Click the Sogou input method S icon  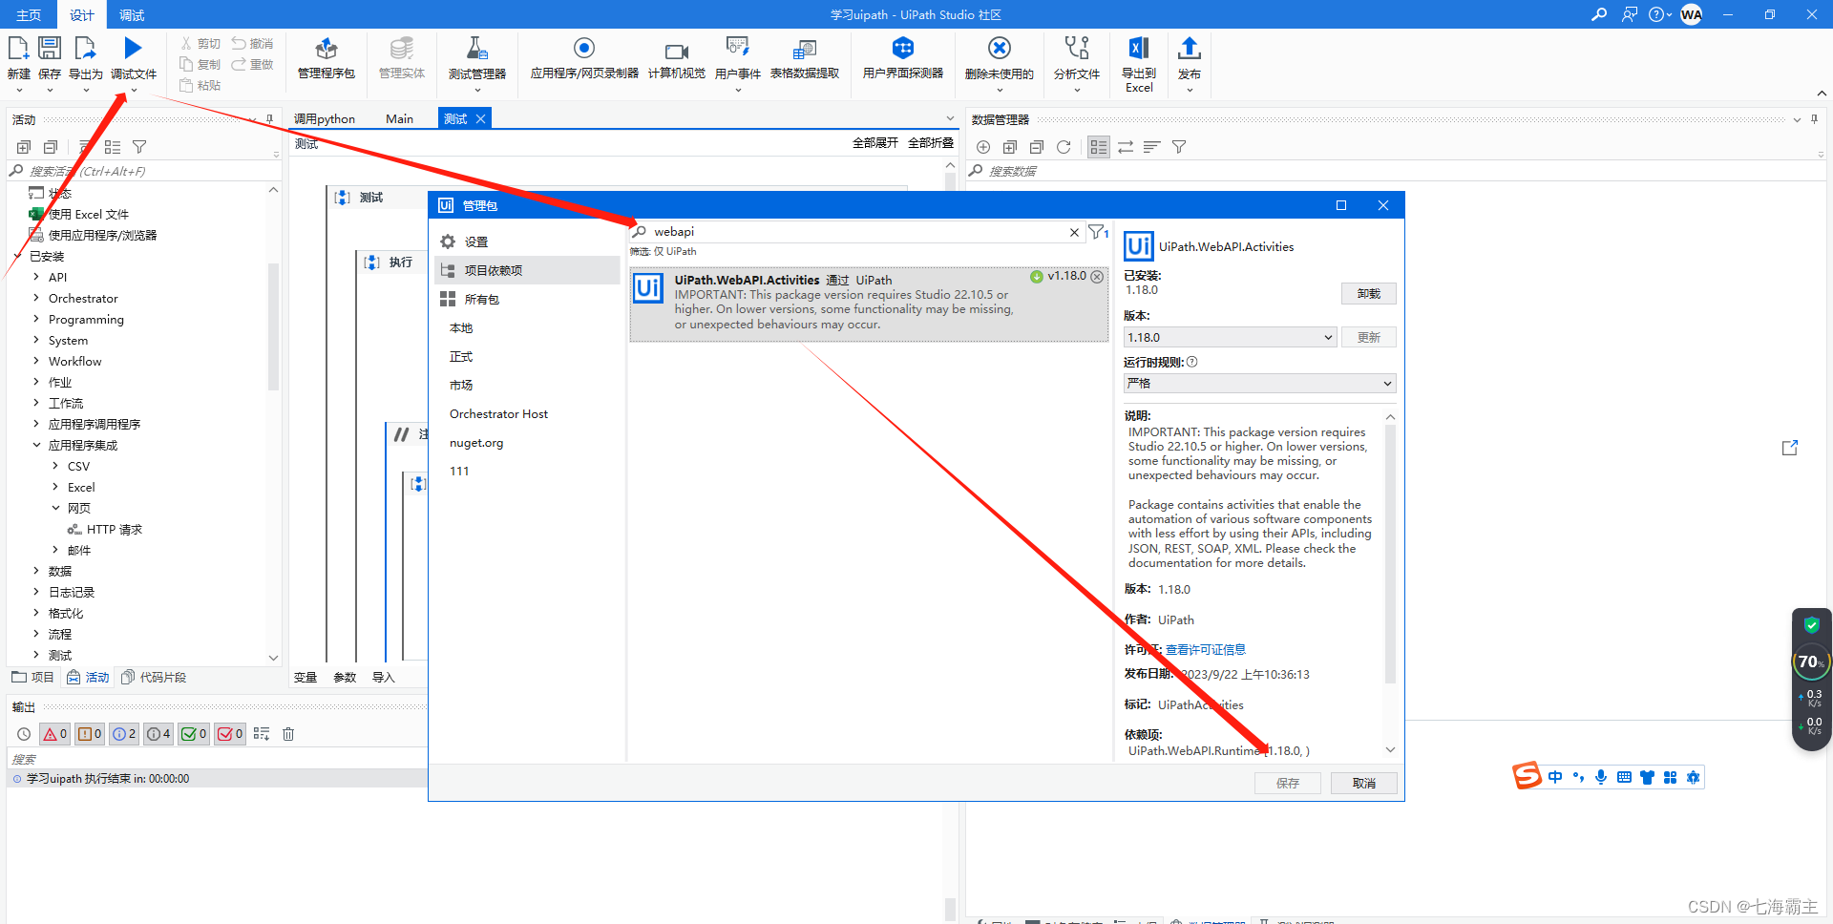1527,776
